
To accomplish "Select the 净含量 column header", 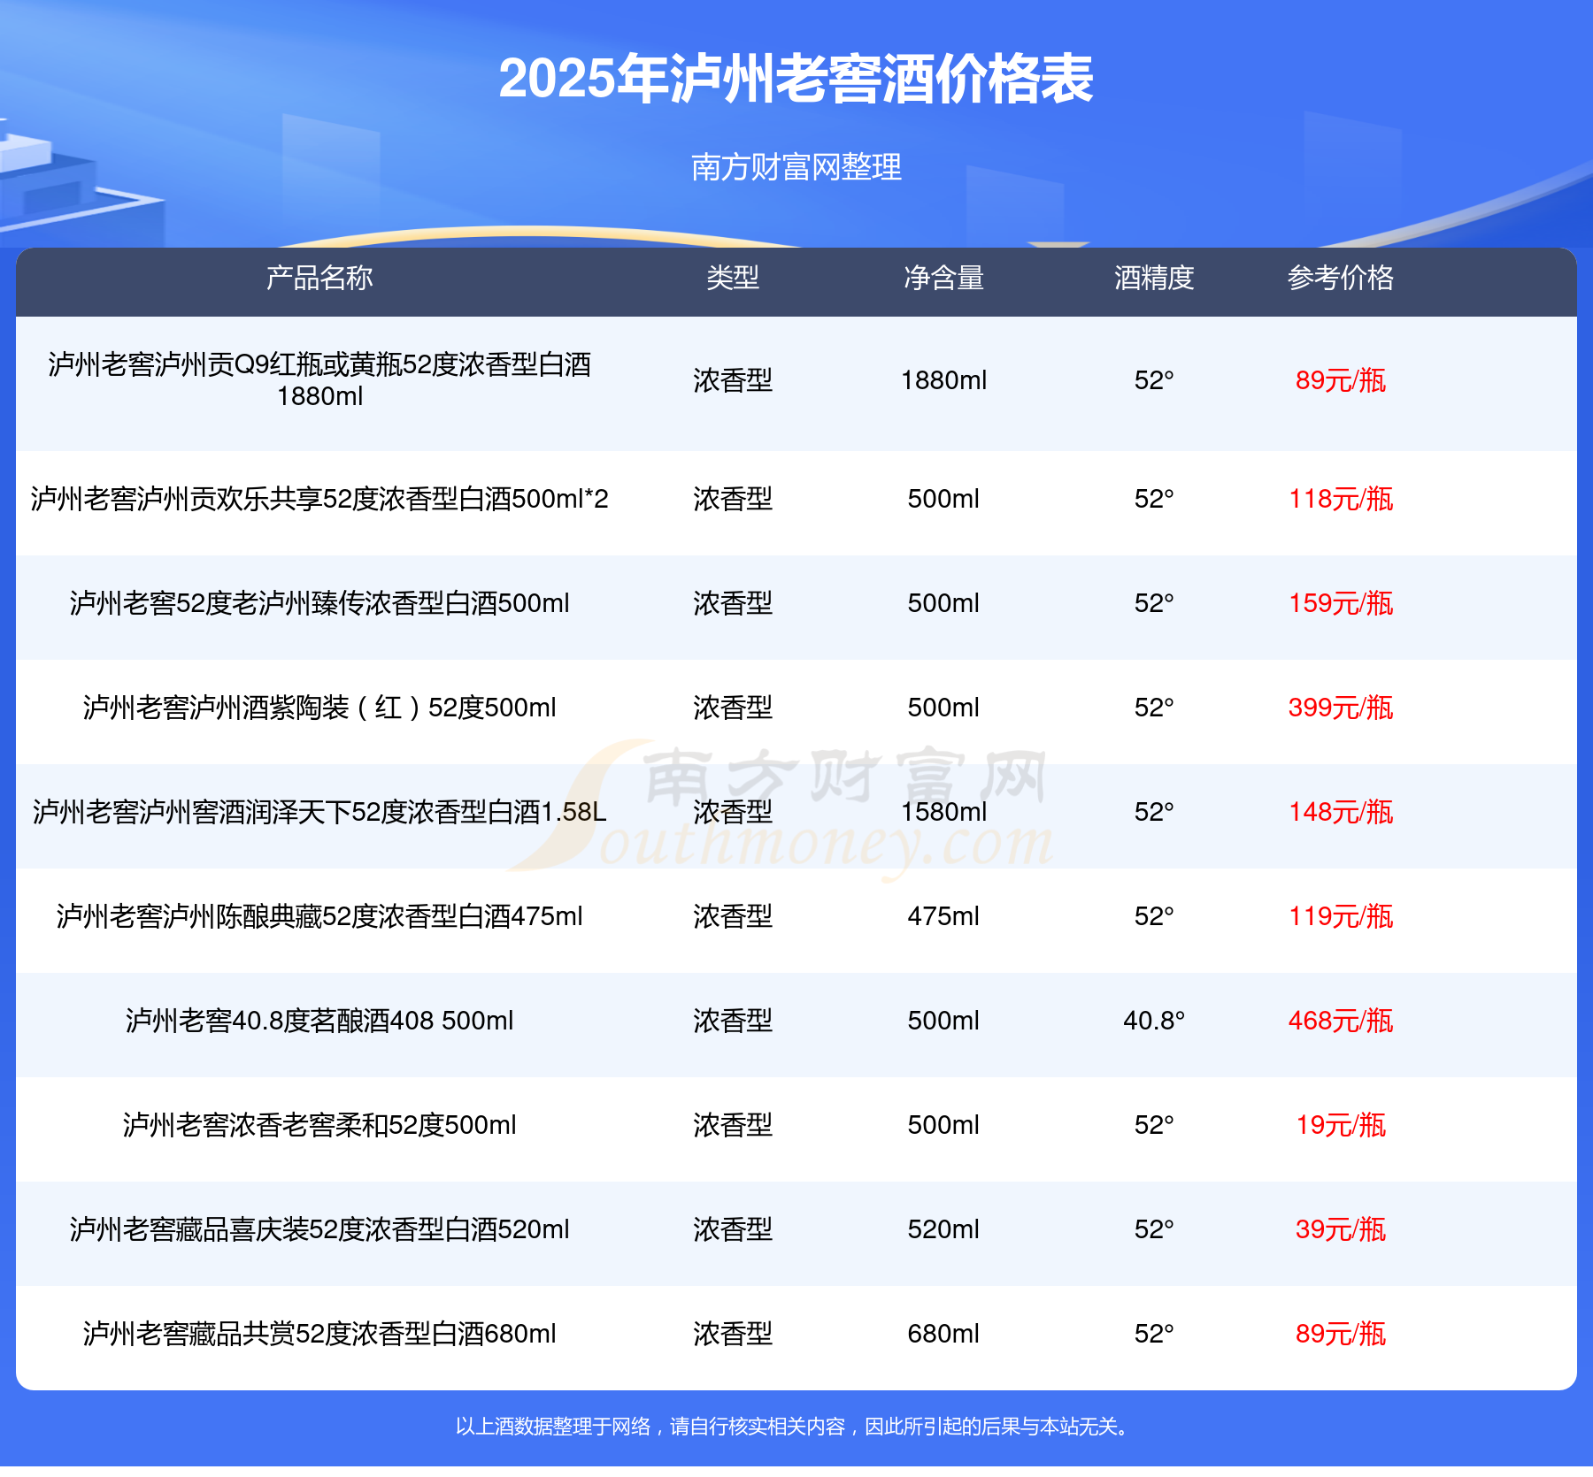I will pyautogui.click(x=943, y=278).
